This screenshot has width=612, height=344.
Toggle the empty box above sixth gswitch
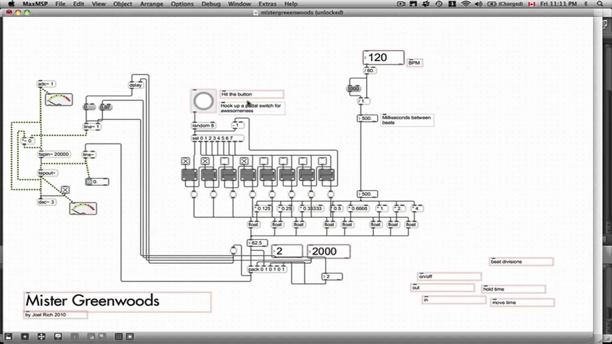point(284,161)
